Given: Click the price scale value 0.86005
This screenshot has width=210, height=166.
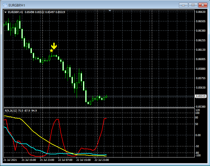Looking at the screenshot, I should [201, 59].
